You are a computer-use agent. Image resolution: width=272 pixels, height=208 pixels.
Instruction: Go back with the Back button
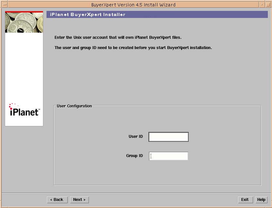[x=57, y=200]
